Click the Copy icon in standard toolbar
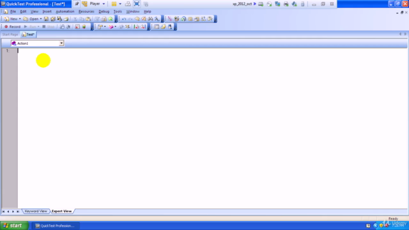409x230 pixels. pyautogui.click(x=82, y=19)
